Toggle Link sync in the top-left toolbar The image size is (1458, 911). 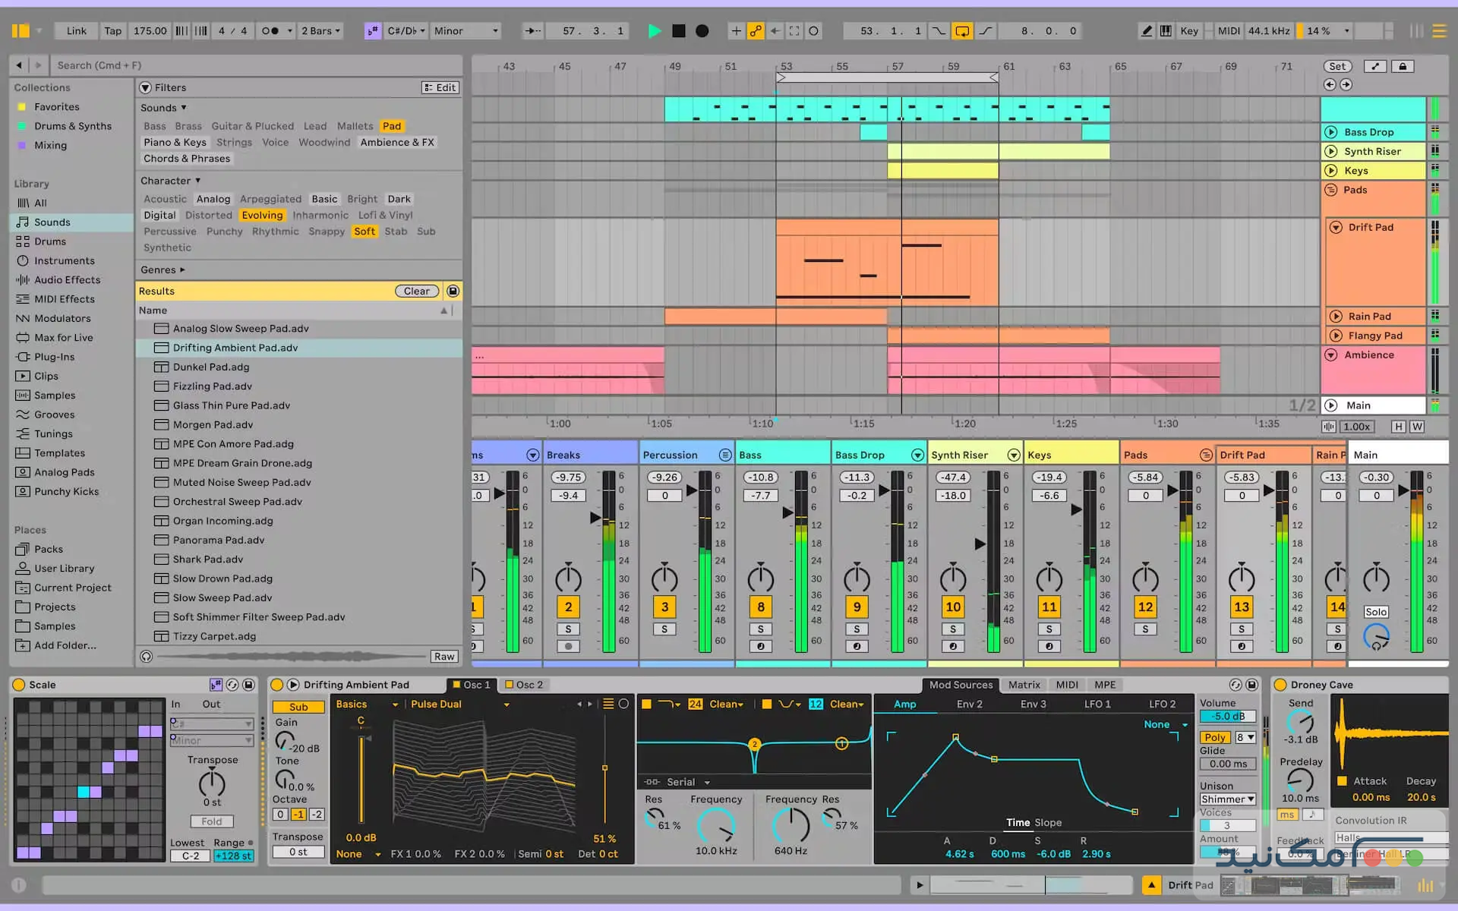point(75,31)
